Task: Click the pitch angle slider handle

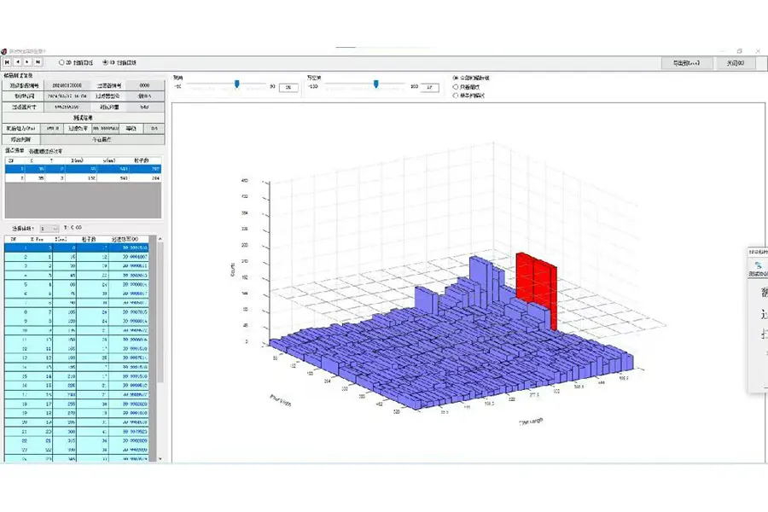Action: [x=237, y=84]
